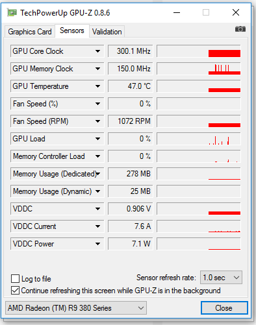Click the GPU Load history graph
This screenshot has width=256, height=325.
tap(199, 139)
